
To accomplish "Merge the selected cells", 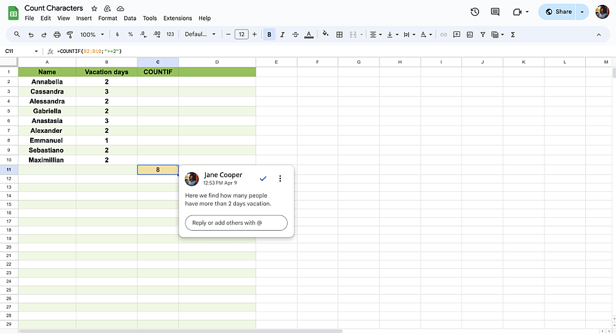I will point(353,34).
